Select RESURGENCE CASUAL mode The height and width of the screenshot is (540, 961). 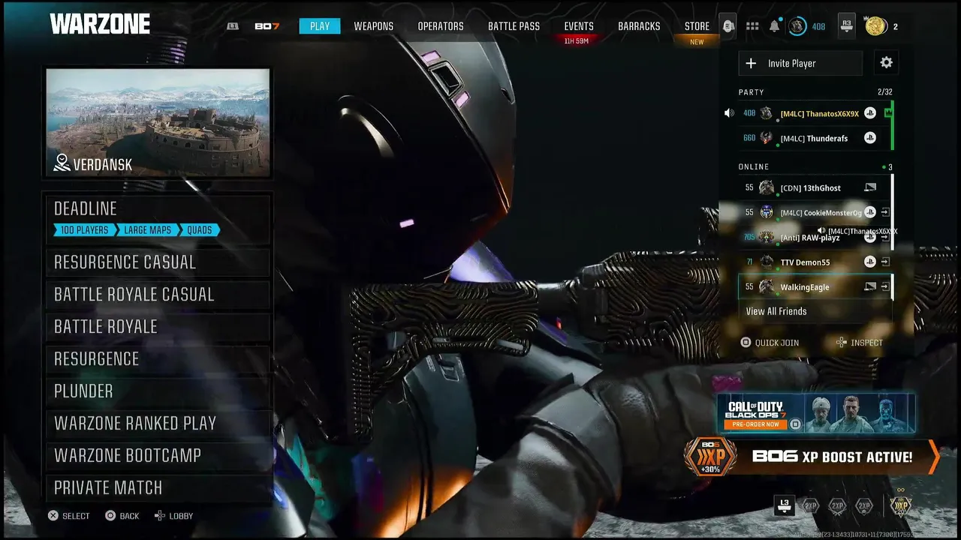[158, 262]
